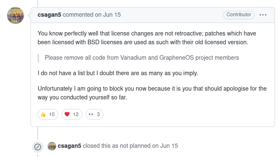Toggle the eyes reaction with 3 votes

click(x=95, y=114)
